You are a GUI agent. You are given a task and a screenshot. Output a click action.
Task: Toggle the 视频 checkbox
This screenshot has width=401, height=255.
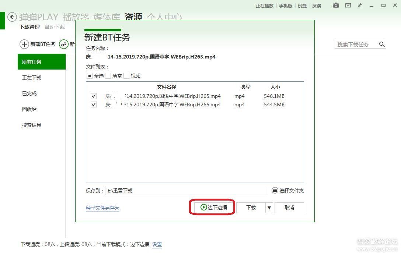126,75
